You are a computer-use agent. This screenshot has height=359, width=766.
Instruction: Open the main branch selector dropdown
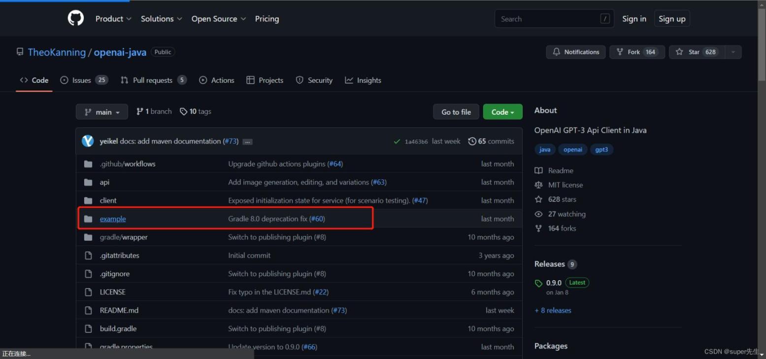(x=102, y=112)
